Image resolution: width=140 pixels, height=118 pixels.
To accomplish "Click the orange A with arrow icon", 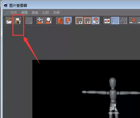I will 133,21.
